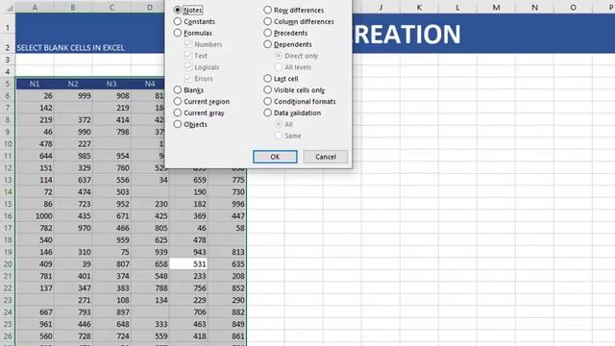Click cell with value 999
Viewport: 615px width, 346px height.
(73, 96)
